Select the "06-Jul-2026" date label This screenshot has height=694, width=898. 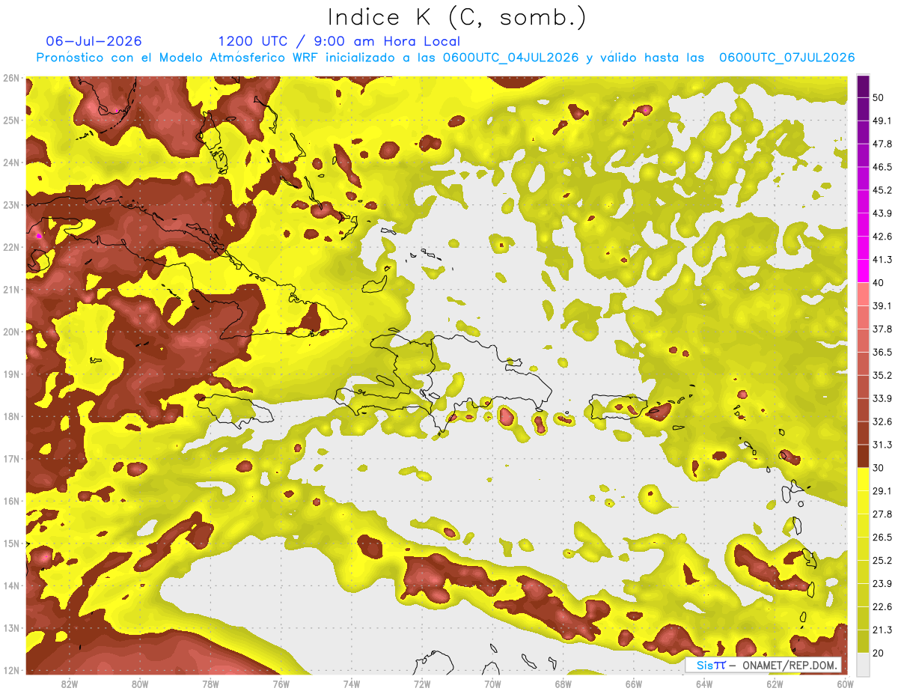[94, 41]
